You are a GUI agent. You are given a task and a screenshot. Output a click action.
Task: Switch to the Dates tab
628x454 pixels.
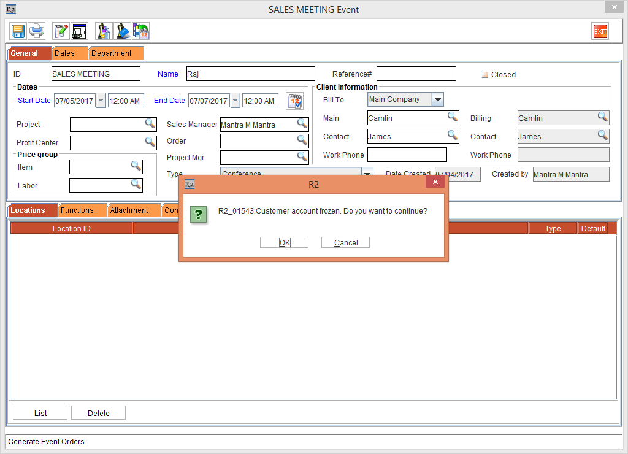click(x=64, y=53)
